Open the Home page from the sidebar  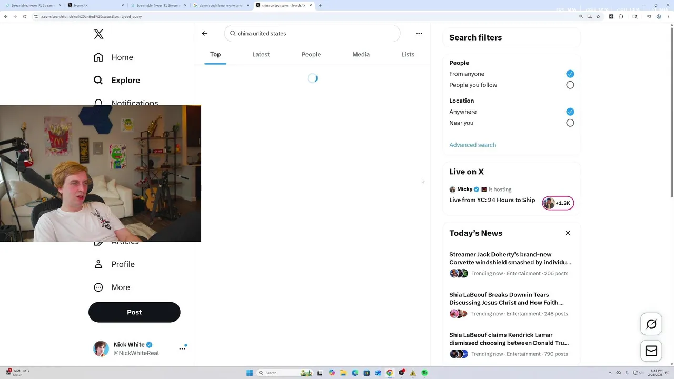[x=113, y=57]
